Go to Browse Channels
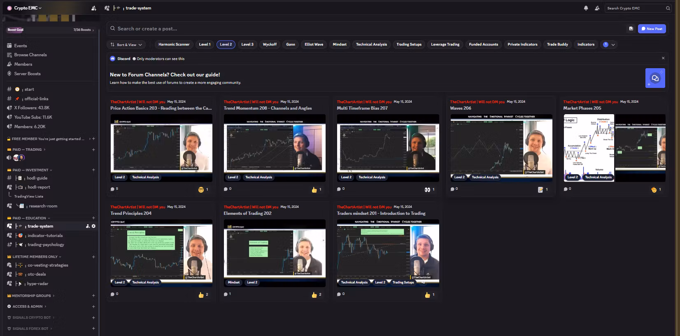Screen dimensions: 680x336 pos(30,55)
